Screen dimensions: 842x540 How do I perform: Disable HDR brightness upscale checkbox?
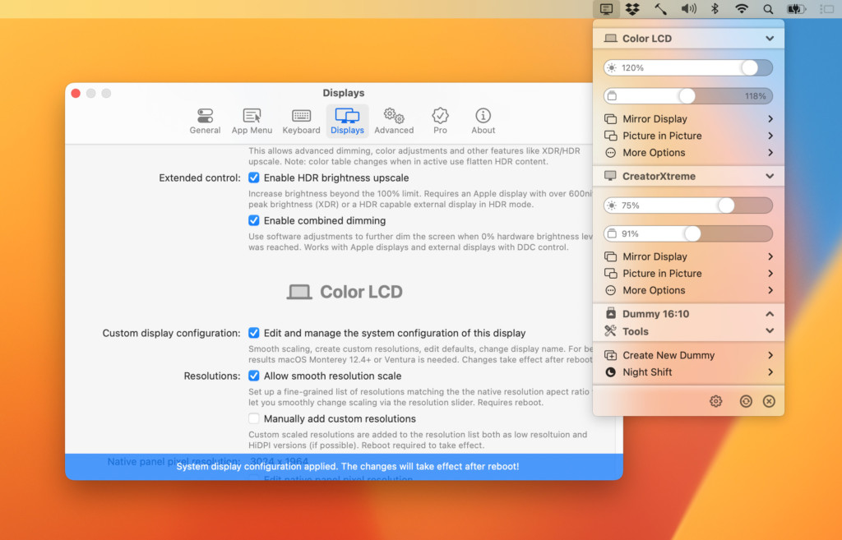[254, 178]
